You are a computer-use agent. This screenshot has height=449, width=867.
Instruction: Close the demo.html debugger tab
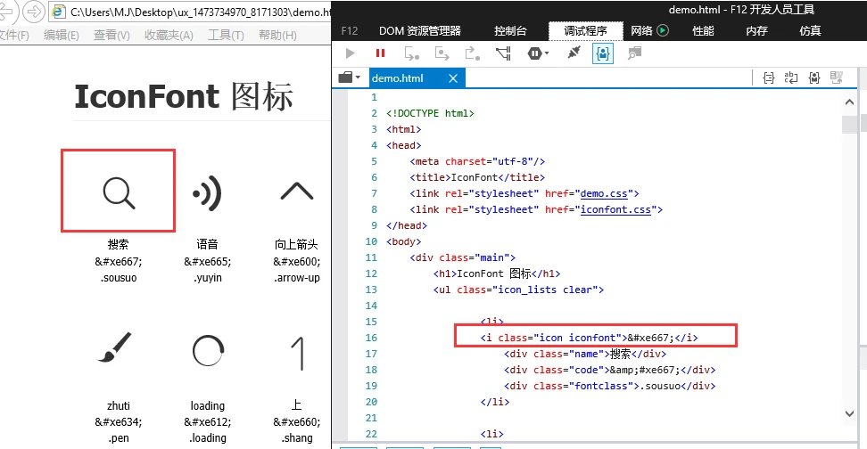click(x=453, y=78)
